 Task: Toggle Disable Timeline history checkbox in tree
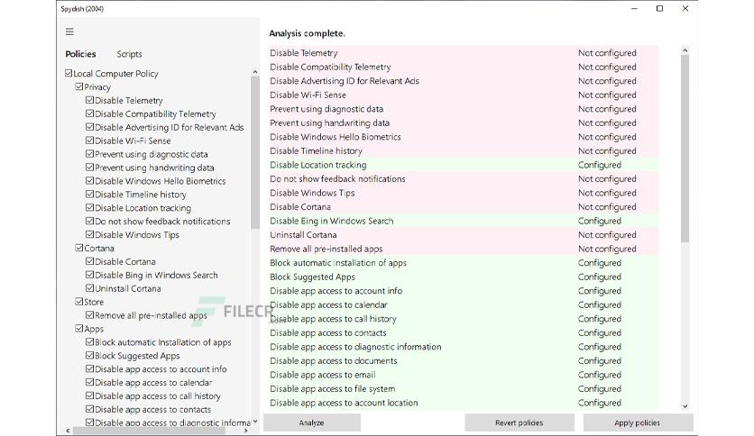tap(89, 194)
